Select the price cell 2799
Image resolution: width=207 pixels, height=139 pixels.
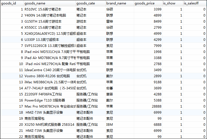[x=148, y=28]
